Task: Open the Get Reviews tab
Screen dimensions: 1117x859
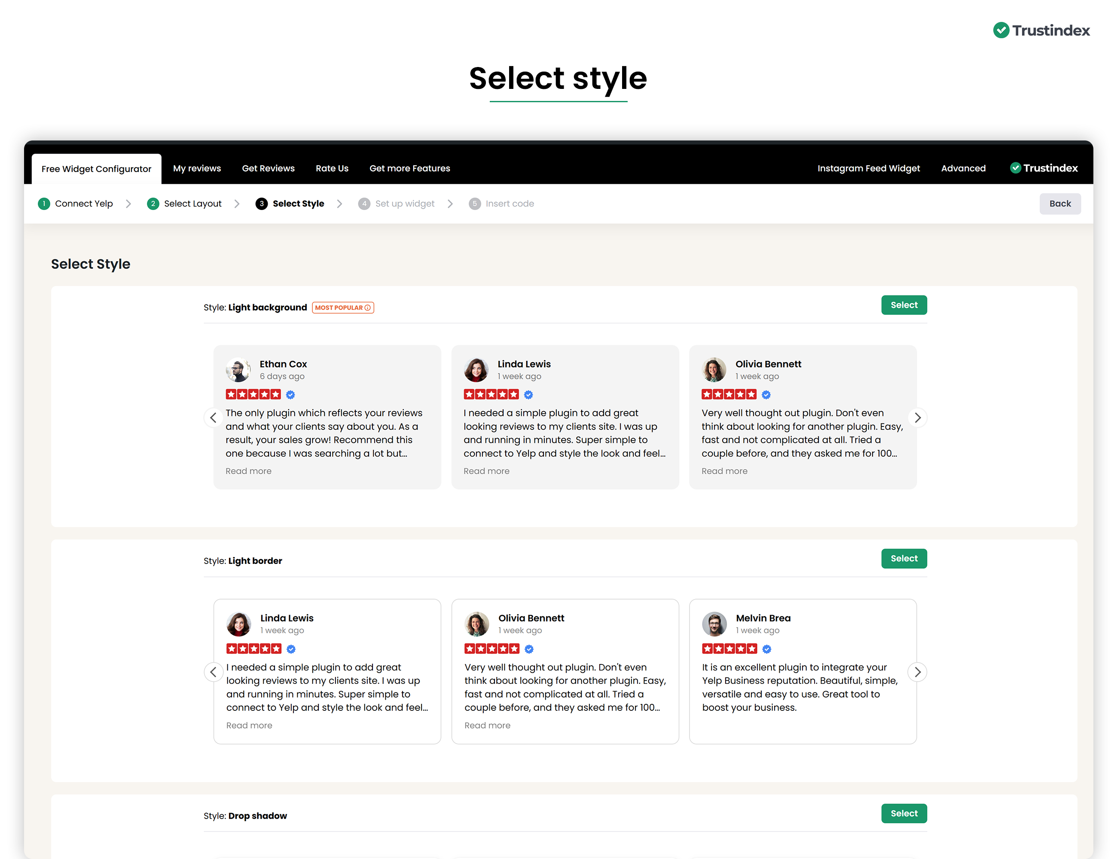Action: (268, 169)
